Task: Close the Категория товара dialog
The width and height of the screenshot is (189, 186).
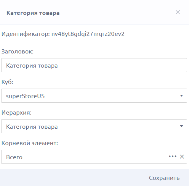Action: [x=178, y=12]
